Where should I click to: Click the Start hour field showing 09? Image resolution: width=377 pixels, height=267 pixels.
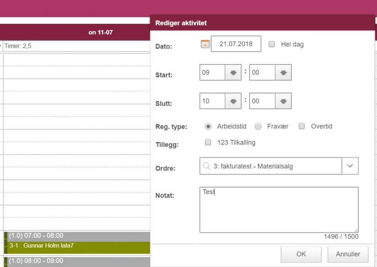(x=212, y=73)
